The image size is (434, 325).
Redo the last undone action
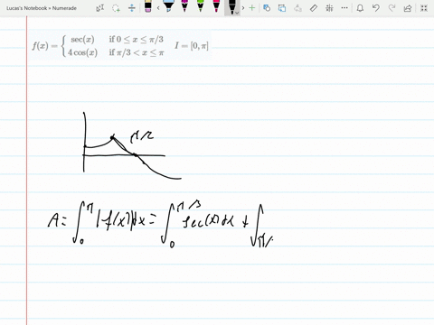(392, 8)
